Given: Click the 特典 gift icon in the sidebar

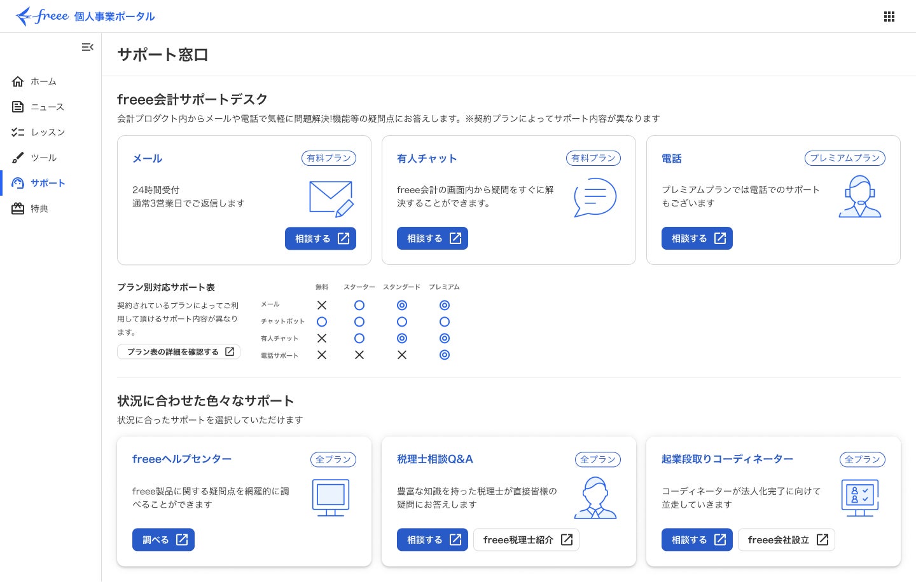Looking at the screenshot, I should [x=18, y=208].
